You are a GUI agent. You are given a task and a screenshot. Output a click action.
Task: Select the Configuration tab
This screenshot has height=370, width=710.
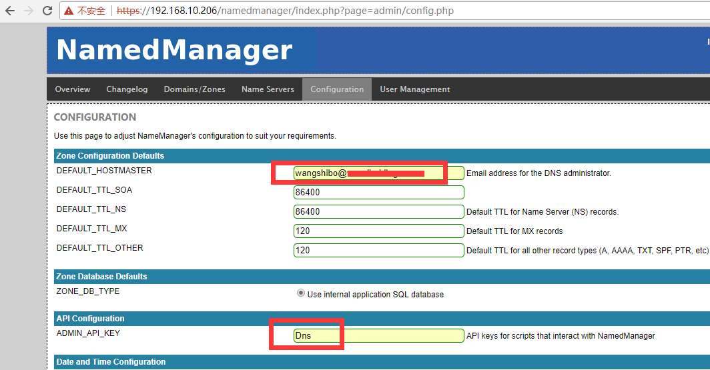[337, 89]
